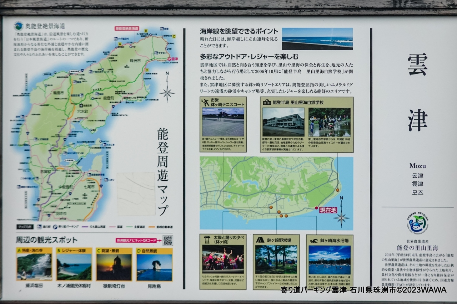Click the tent icon beside 鉢ヶ崎野営場
Screen dimensions: 457x304
click(260, 240)
